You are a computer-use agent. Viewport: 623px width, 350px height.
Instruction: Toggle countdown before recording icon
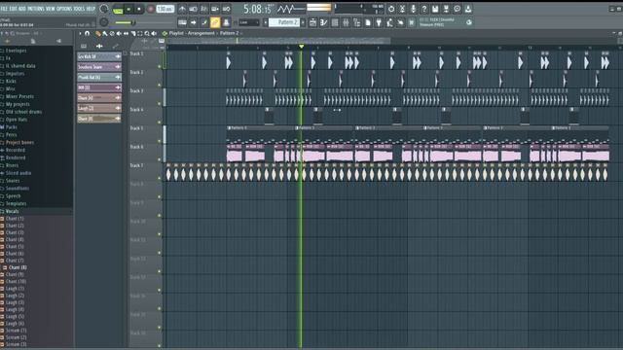point(204,9)
